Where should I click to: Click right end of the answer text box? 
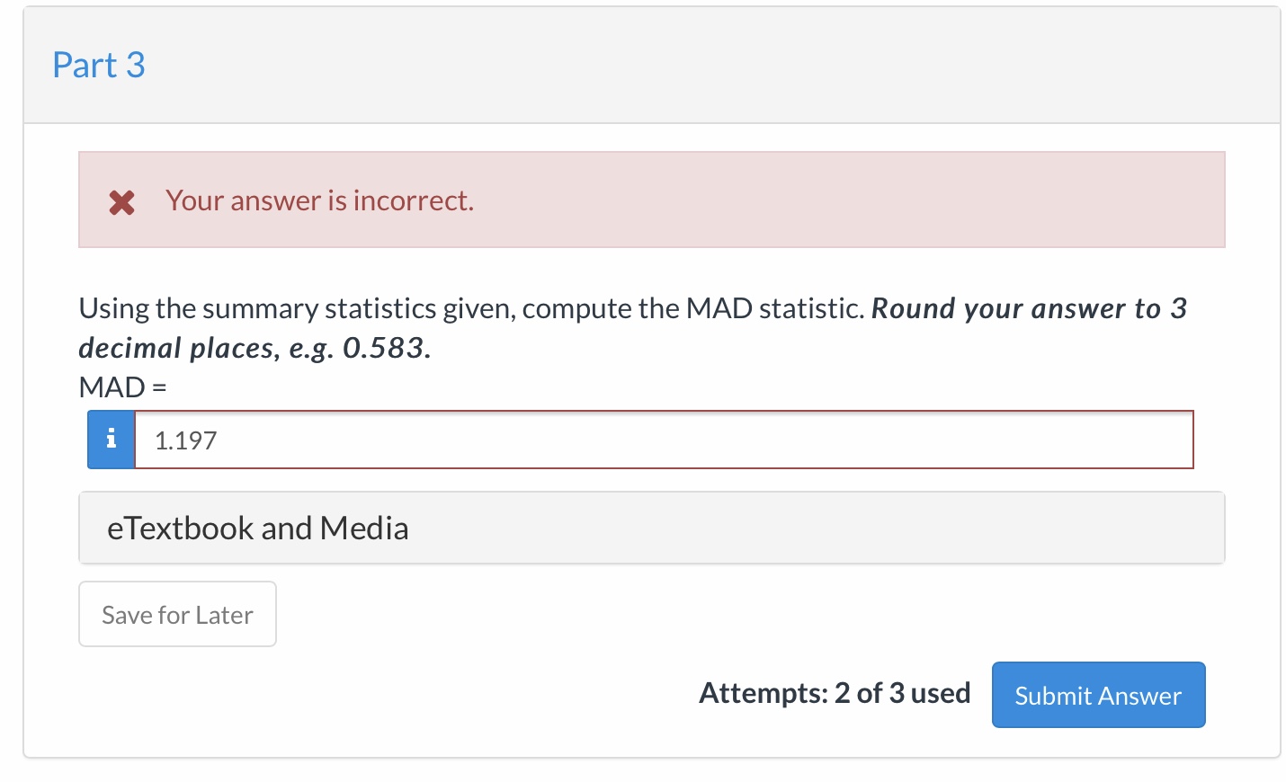[x=1160, y=440]
